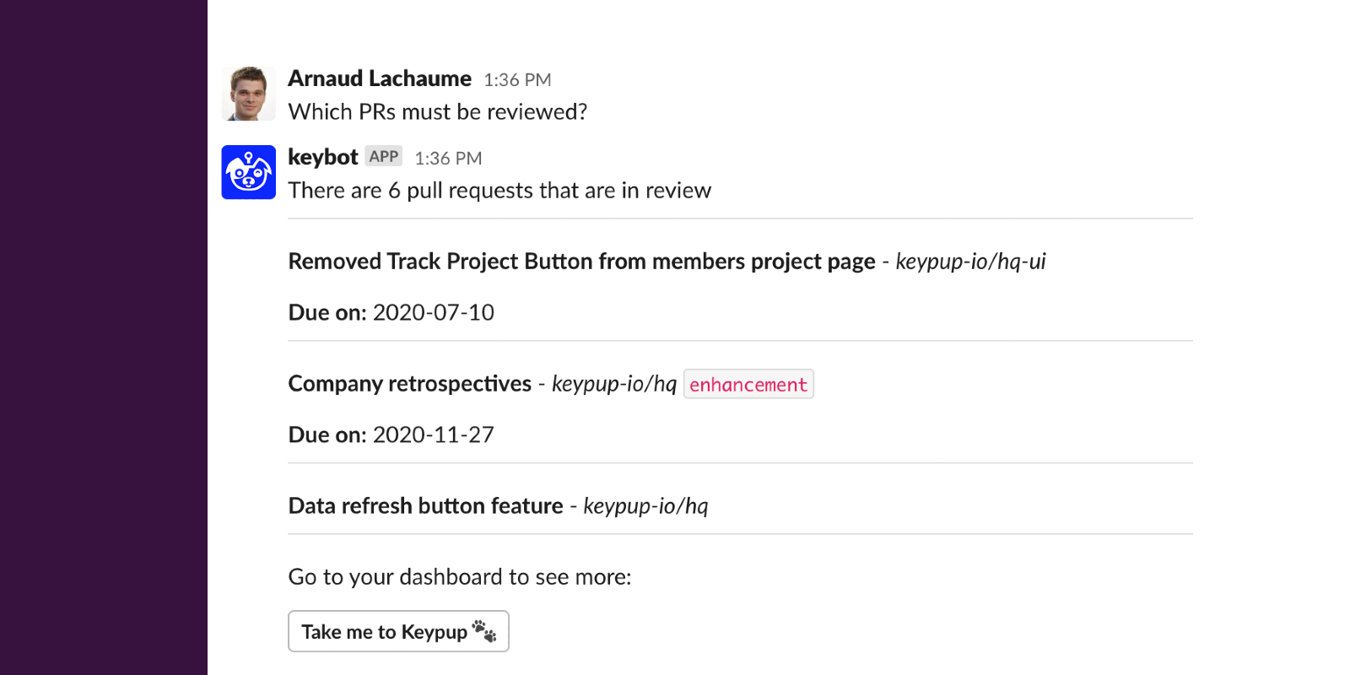Click the enhancement label on Company retrospectives
The height and width of the screenshot is (675, 1350).
pyautogui.click(x=748, y=384)
